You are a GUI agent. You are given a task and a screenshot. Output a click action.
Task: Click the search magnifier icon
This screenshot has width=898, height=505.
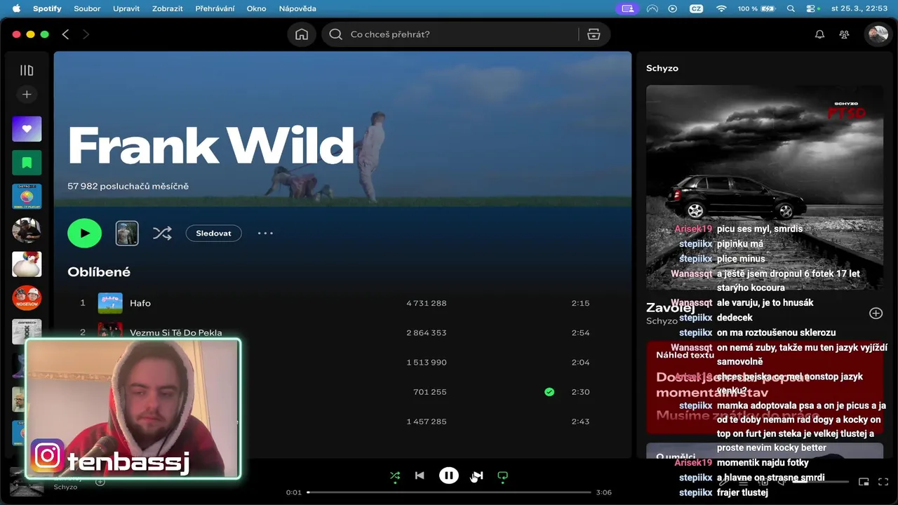(335, 34)
